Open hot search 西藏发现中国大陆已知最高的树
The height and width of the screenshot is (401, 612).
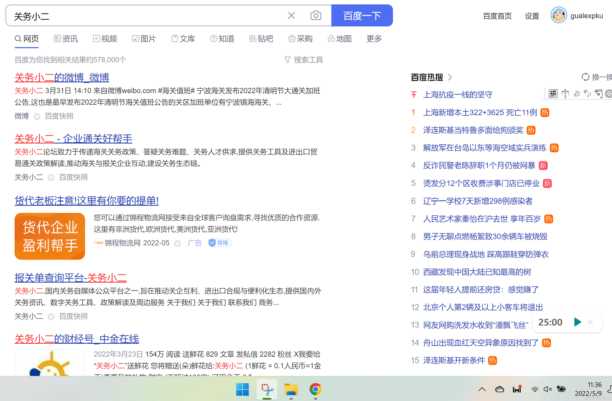[x=477, y=272]
